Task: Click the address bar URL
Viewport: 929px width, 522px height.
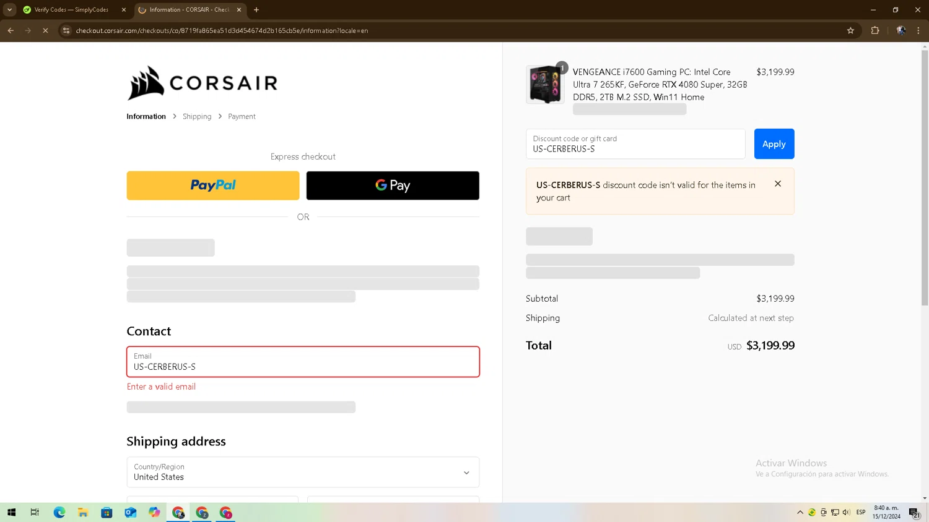Action: (222, 30)
